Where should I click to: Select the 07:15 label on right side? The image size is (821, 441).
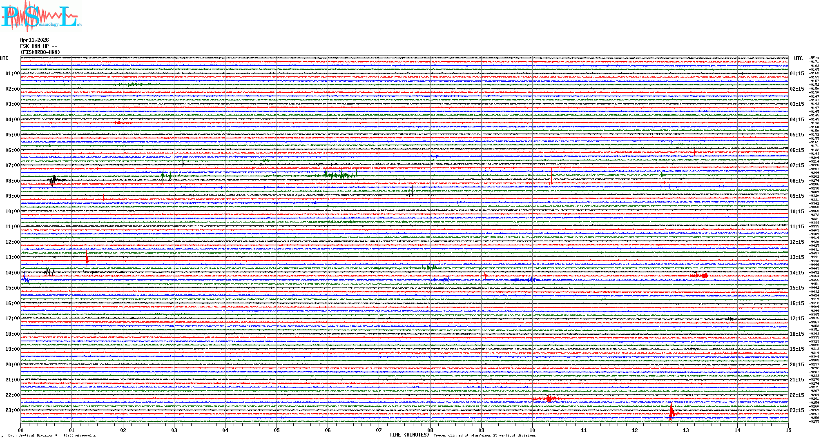pos(797,165)
